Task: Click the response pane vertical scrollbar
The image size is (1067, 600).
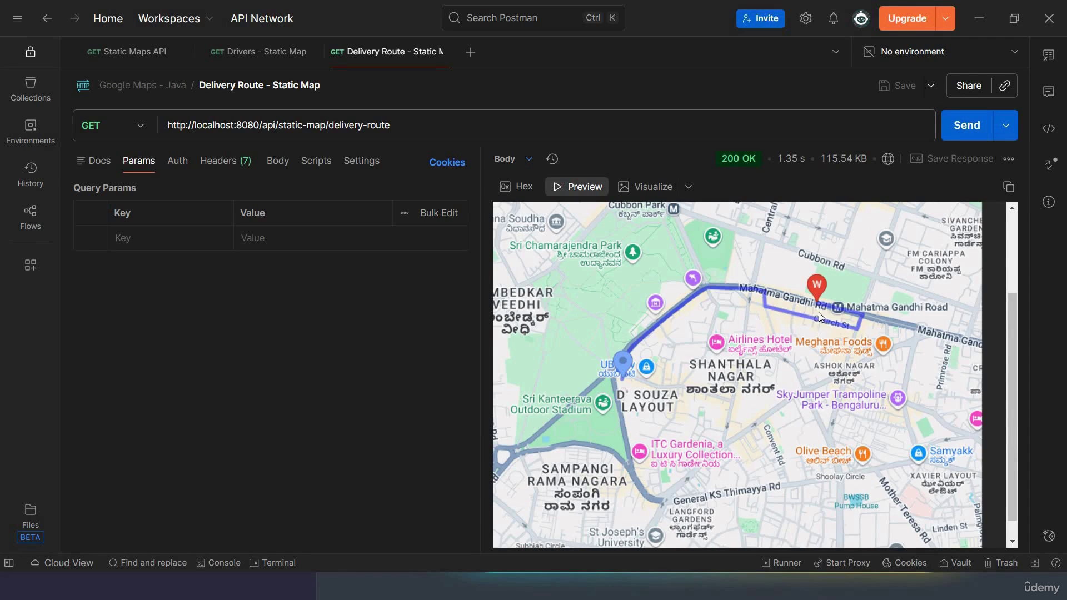Action: [1012, 407]
